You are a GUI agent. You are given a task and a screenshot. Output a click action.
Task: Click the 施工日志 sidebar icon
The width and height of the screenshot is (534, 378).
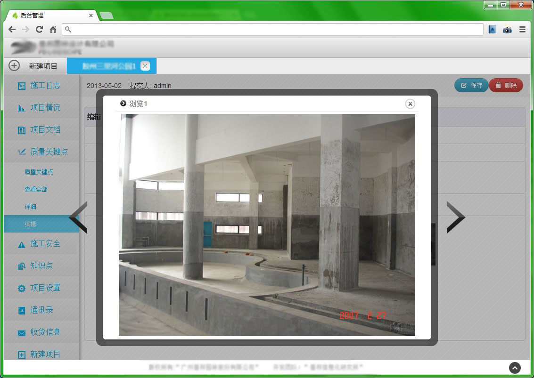click(x=22, y=86)
